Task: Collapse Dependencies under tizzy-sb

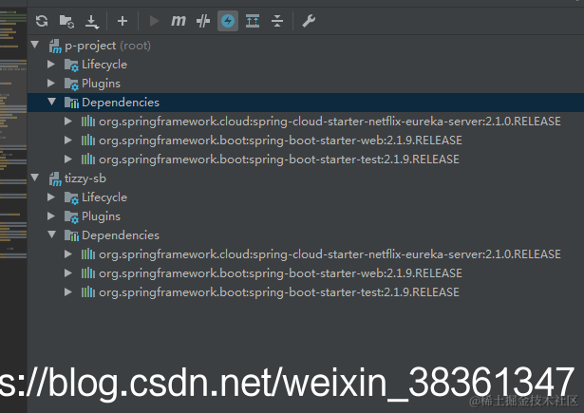Action: [x=52, y=235]
